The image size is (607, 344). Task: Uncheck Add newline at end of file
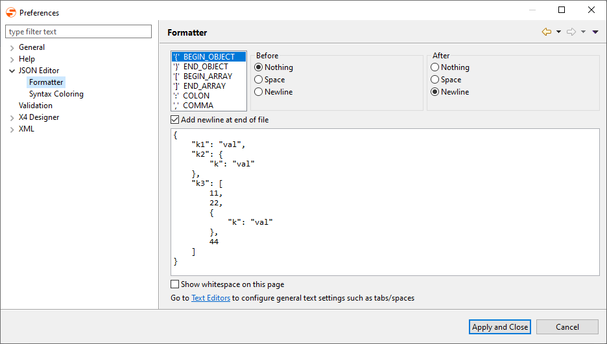point(174,120)
